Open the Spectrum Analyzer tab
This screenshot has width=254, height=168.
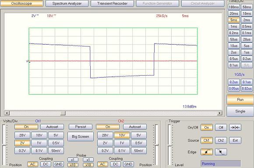pyautogui.click(x=67, y=3)
